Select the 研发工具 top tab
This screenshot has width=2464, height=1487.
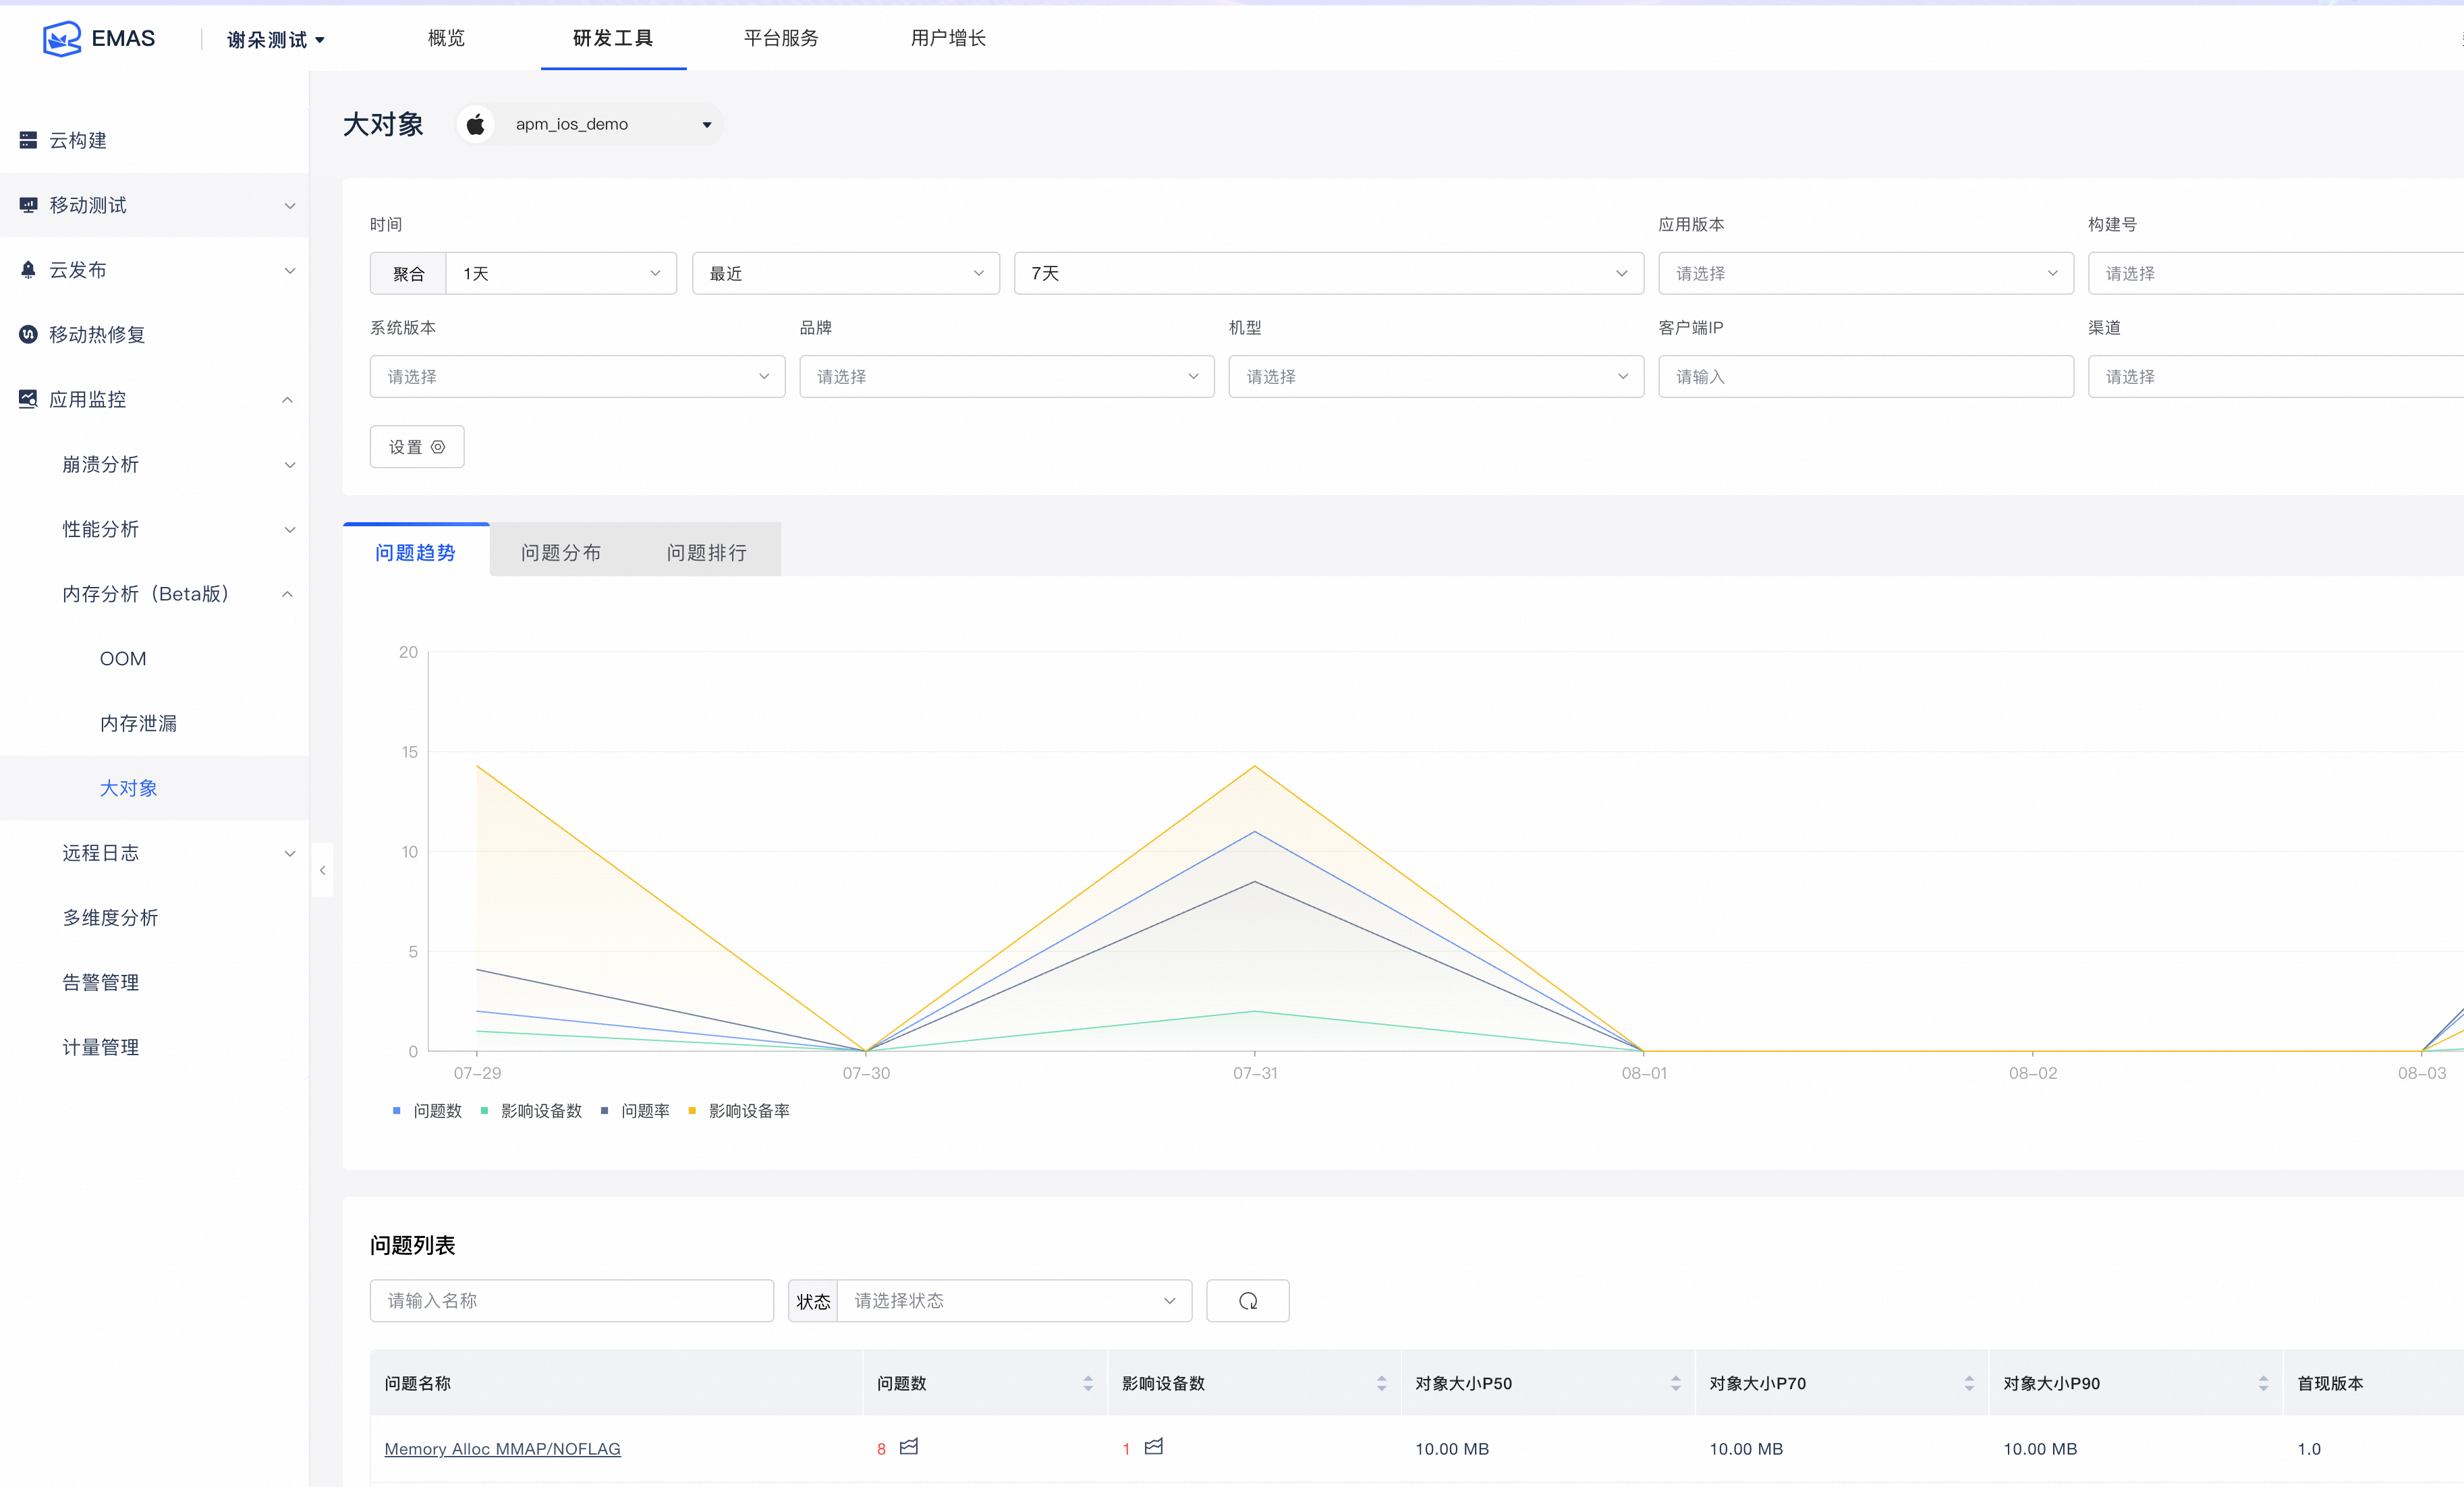[613, 38]
